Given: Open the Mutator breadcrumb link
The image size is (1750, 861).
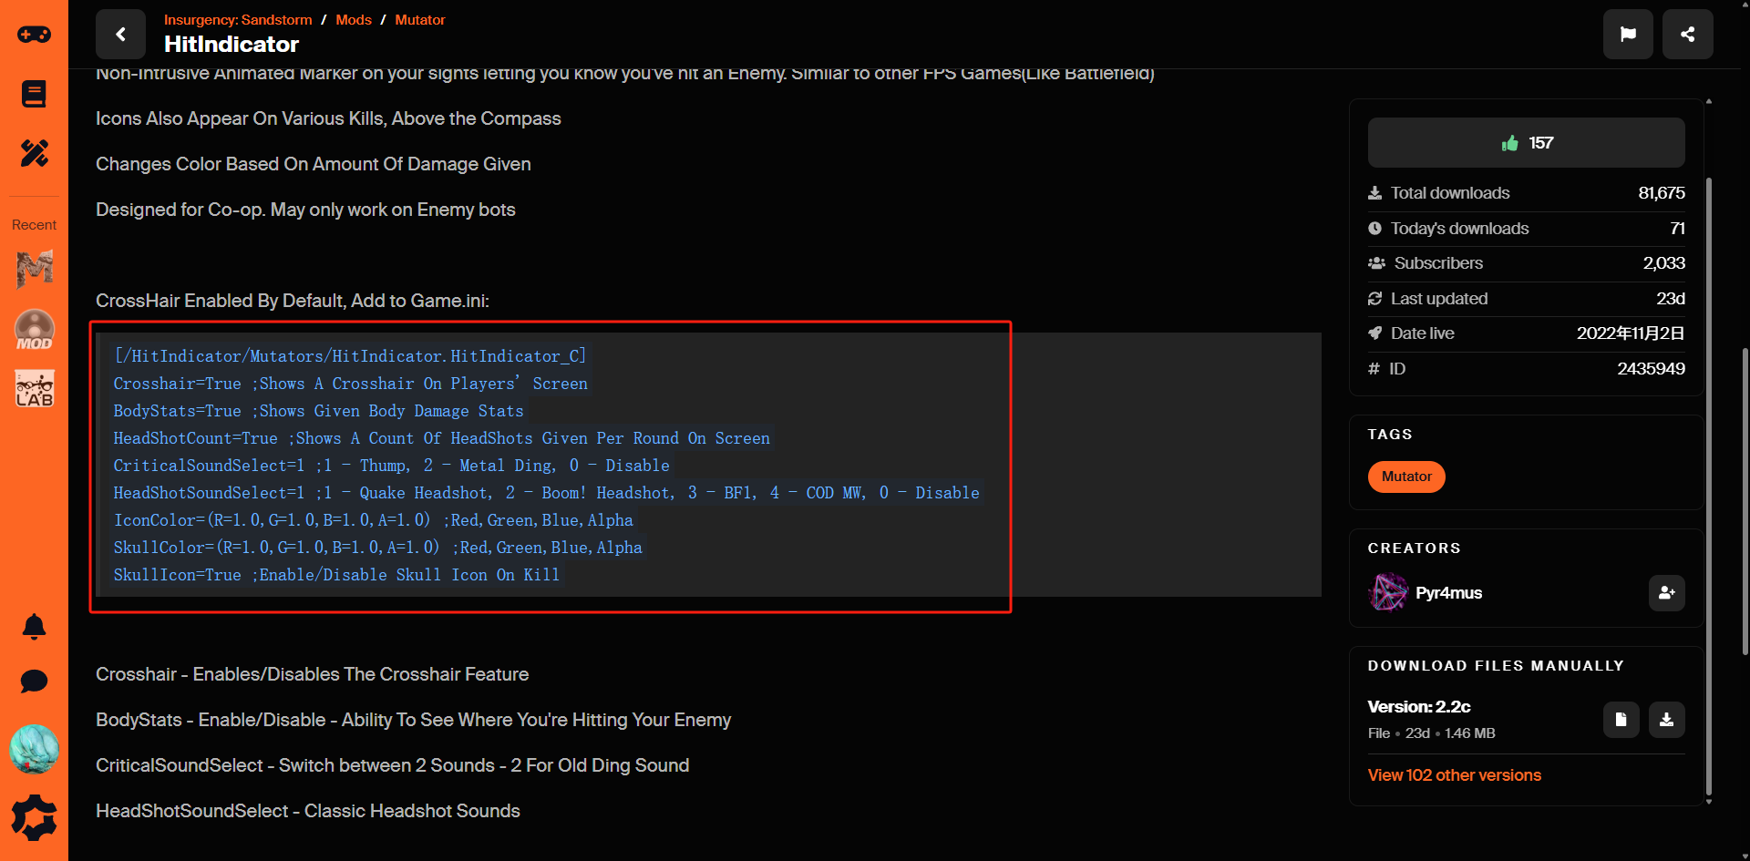Looking at the screenshot, I should pyautogui.click(x=420, y=19).
